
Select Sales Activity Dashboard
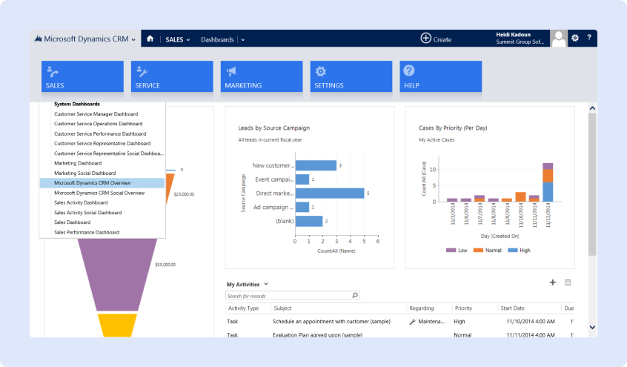click(x=81, y=202)
